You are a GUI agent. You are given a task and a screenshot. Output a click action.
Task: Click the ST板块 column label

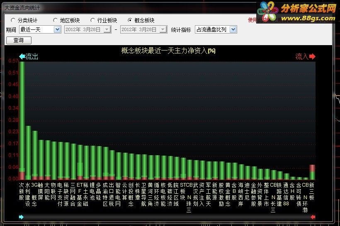[183, 191]
